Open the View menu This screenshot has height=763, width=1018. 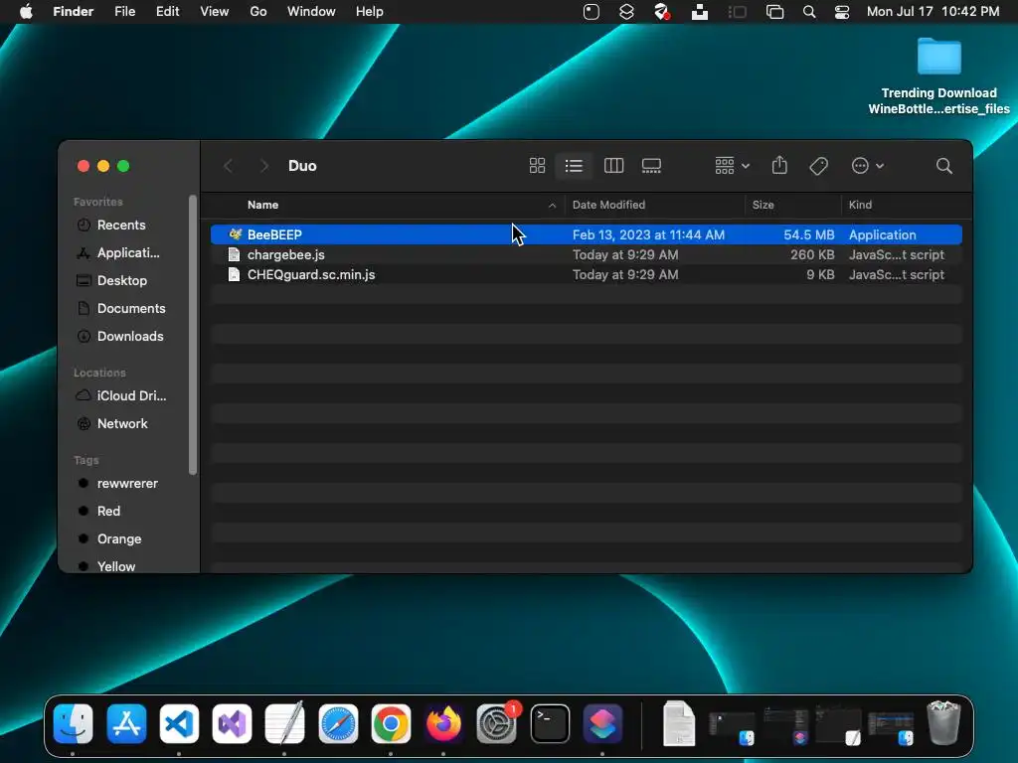[215, 12]
